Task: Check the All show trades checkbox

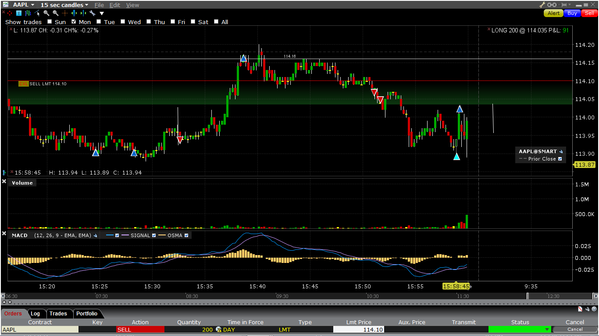Action: (216, 21)
